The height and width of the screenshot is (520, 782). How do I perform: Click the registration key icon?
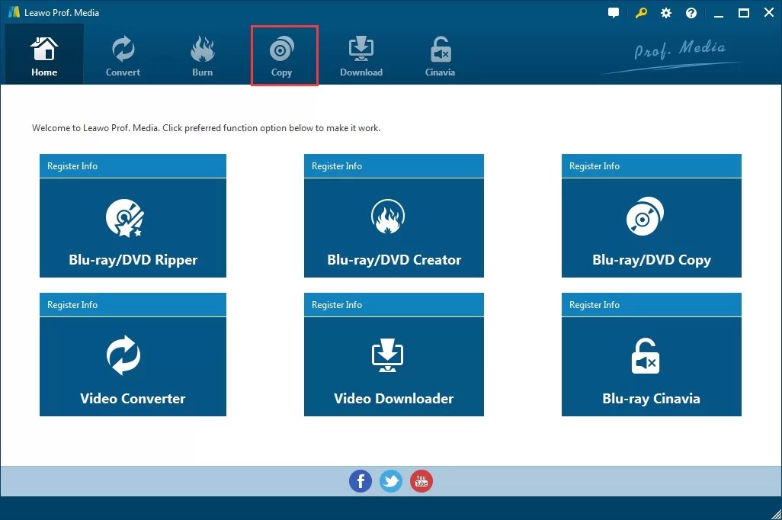[x=640, y=12]
